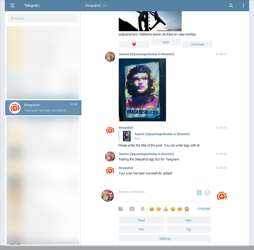Click the 10:58:29 message timestamp
Viewport: 254px width, 250px height.
pos(221,168)
